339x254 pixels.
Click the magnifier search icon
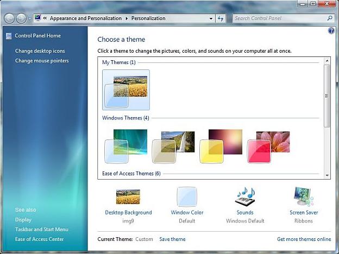(x=330, y=18)
